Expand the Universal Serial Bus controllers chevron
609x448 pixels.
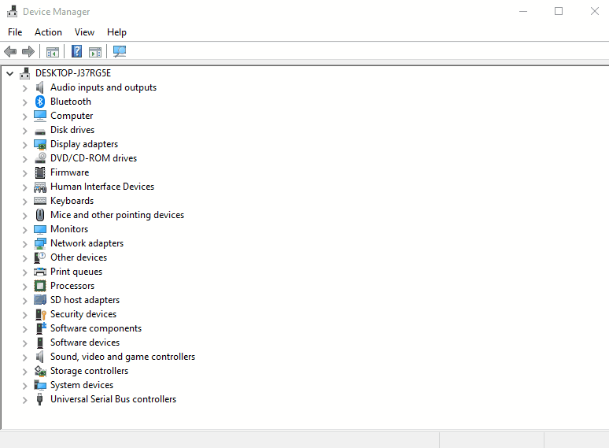point(25,400)
